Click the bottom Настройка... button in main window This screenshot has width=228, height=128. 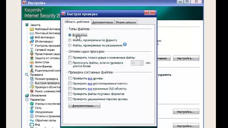coord(186,126)
